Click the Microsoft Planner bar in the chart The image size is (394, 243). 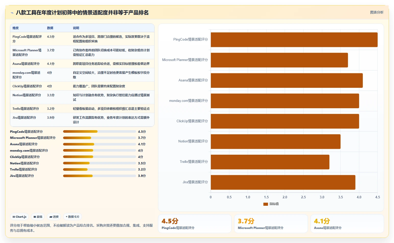tap(279, 60)
